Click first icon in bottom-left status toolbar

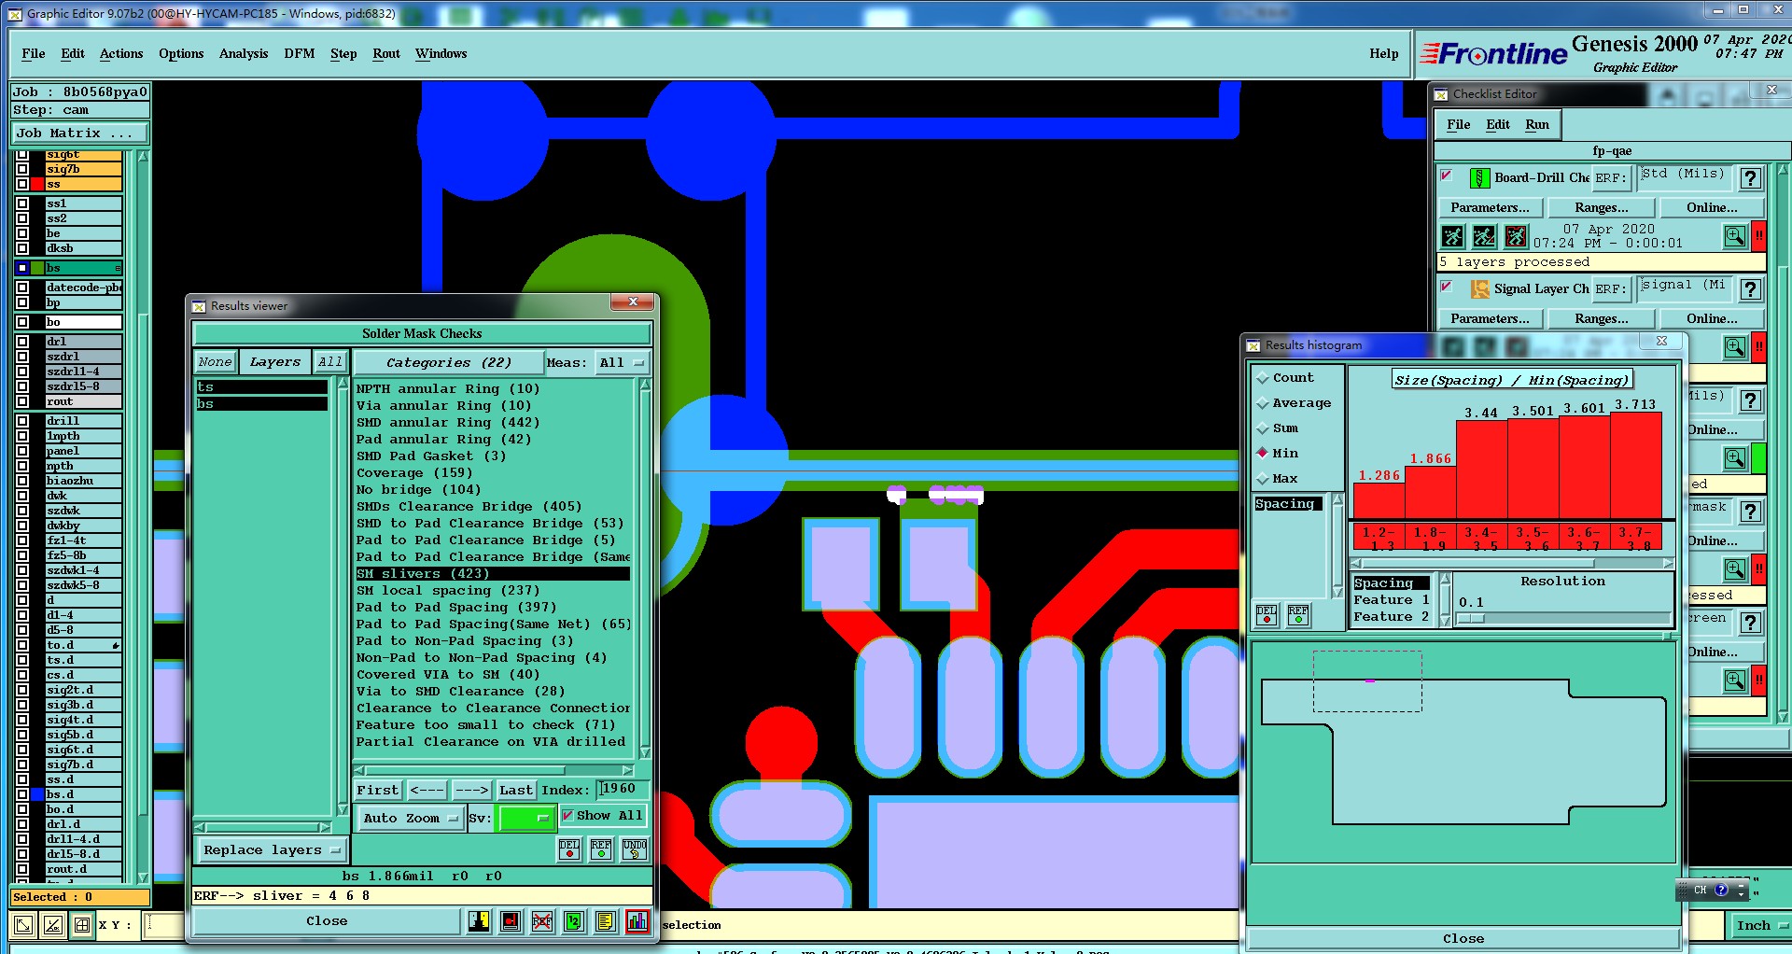[23, 925]
